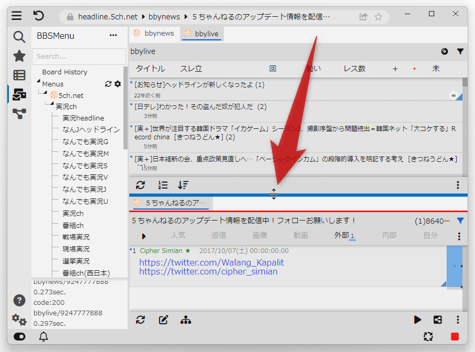Open the help question mark icon
The image size is (475, 352).
[x=19, y=301]
